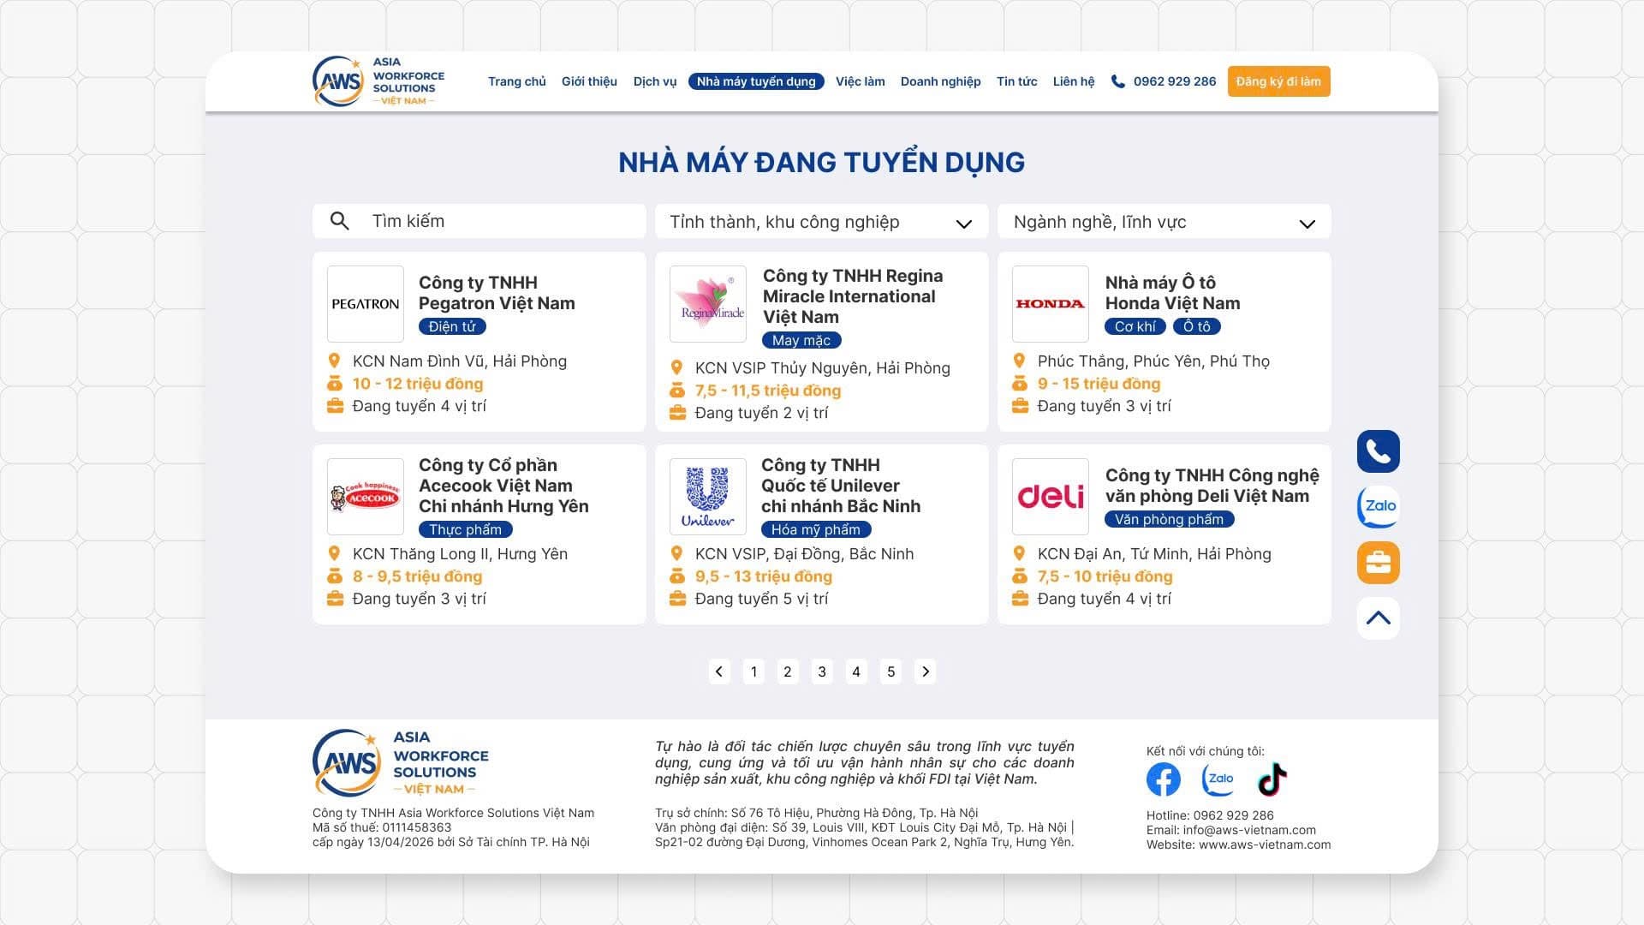This screenshot has width=1644, height=925.
Task: Click the Cơ khí tag on Honda card
Action: (x=1135, y=326)
